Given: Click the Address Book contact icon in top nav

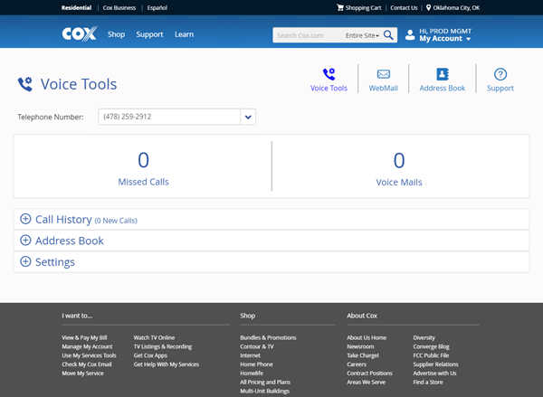Looking at the screenshot, I should coord(443,74).
